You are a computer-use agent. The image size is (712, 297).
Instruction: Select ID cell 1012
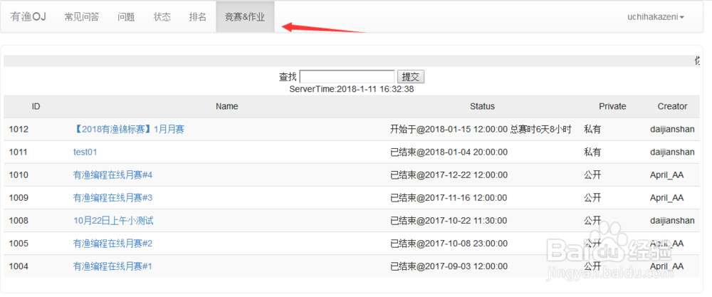tap(19, 130)
